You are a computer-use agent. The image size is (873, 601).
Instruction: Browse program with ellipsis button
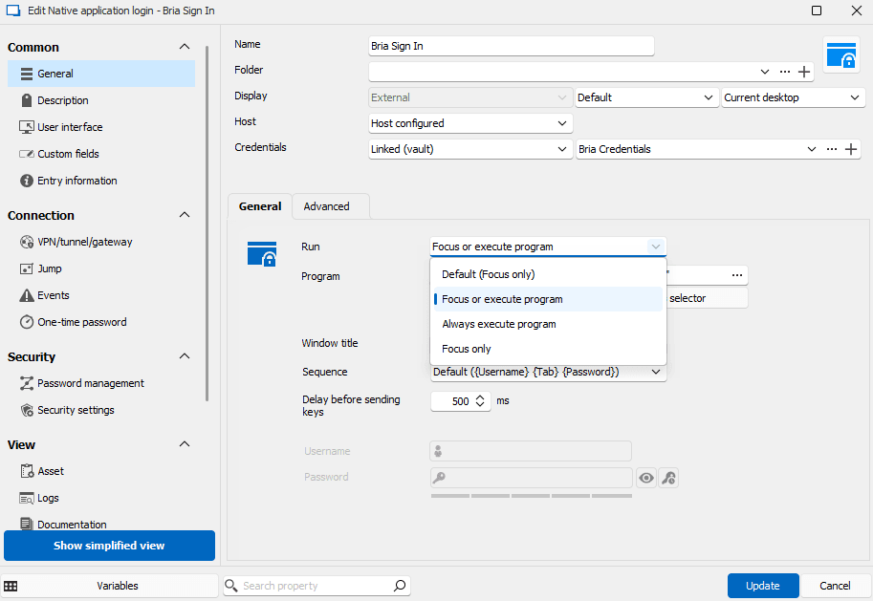click(x=737, y=275)
